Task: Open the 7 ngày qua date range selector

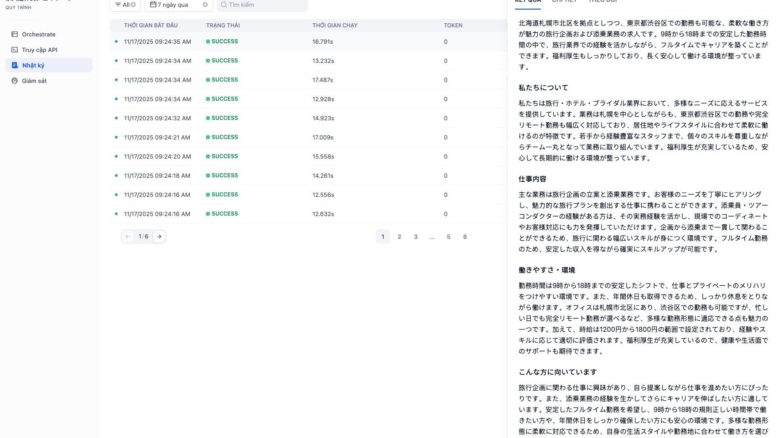Action: click(174, 4)
